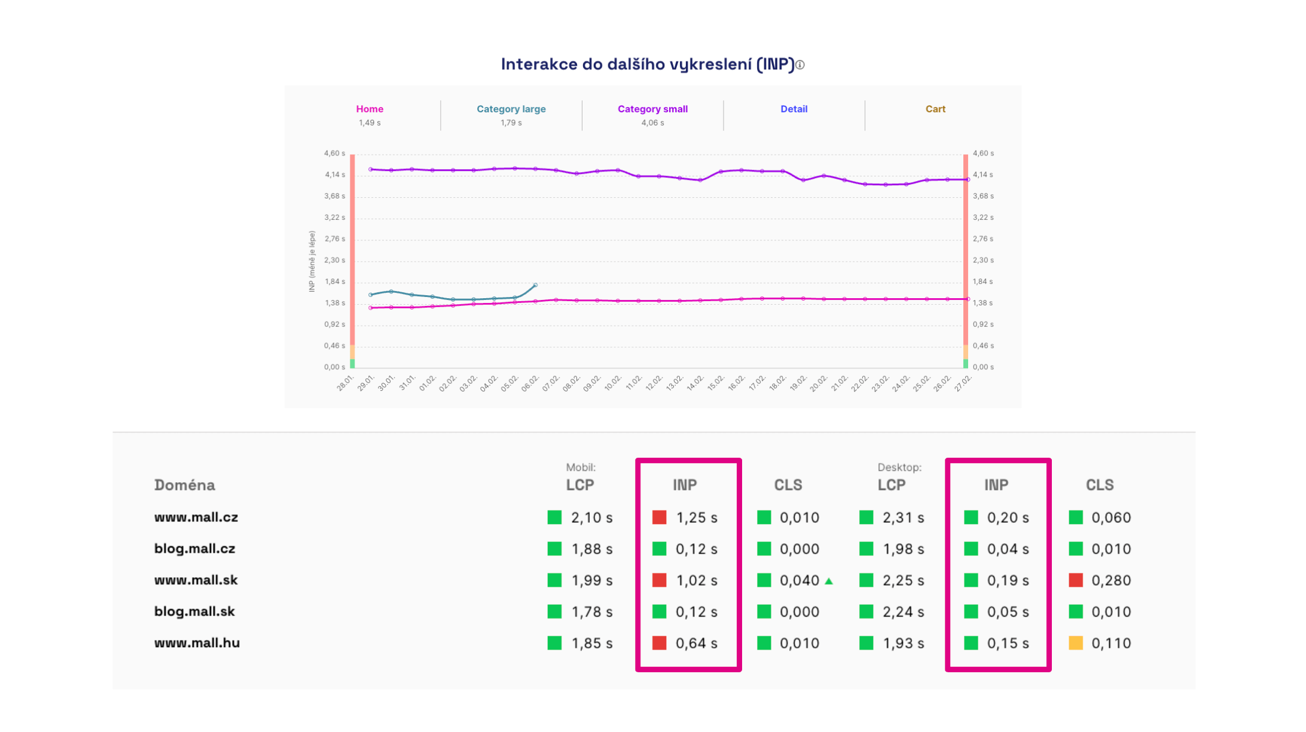Click red status square beside 1,02 s

pyautogui.click(x=659, y=580)
